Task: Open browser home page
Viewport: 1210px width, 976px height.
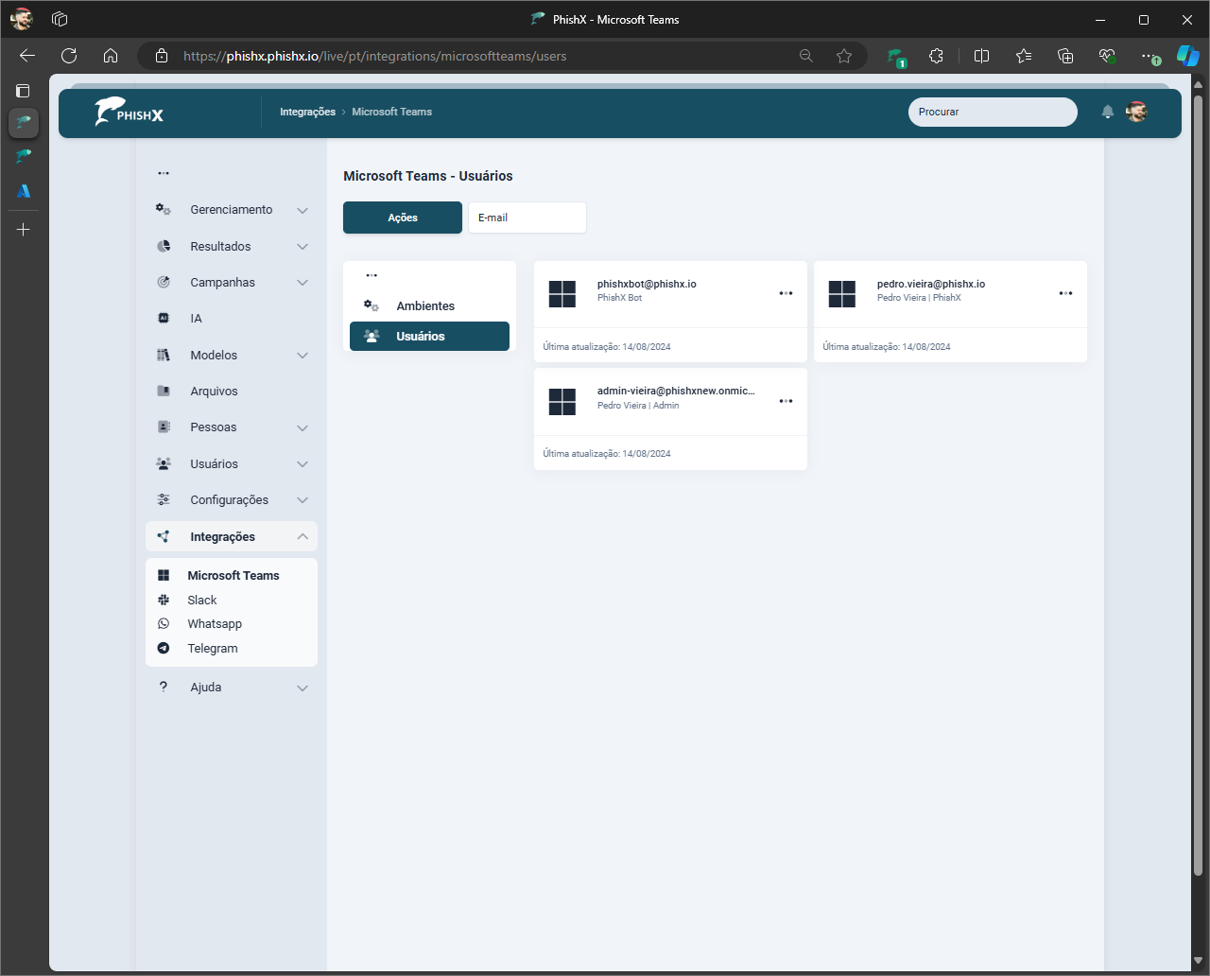Action: [111, 56]
